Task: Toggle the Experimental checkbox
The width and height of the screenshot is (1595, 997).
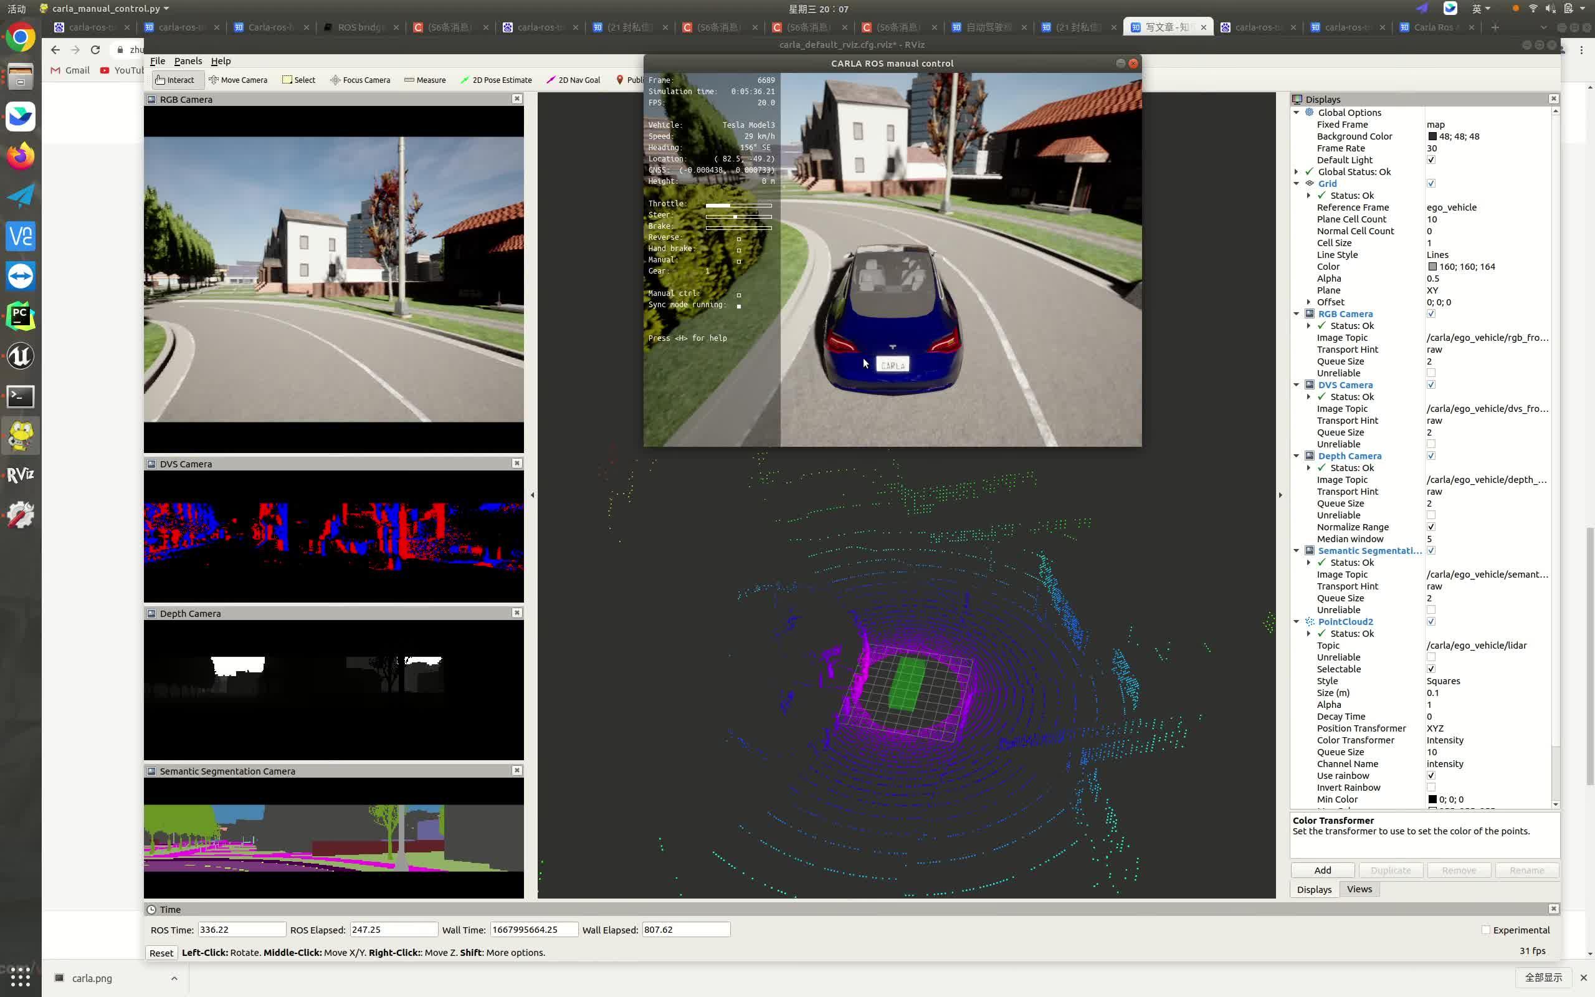Action: [x=1485, y=930]
